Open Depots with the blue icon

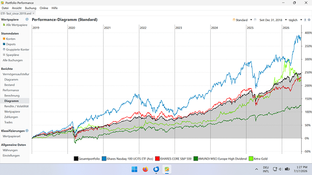click(9, 44)
